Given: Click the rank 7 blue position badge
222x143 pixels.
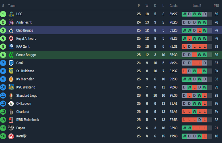Looking at the screenshot, I should (3, 63).
